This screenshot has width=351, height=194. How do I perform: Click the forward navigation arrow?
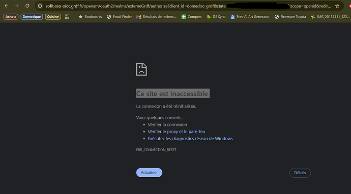point(17,6)
